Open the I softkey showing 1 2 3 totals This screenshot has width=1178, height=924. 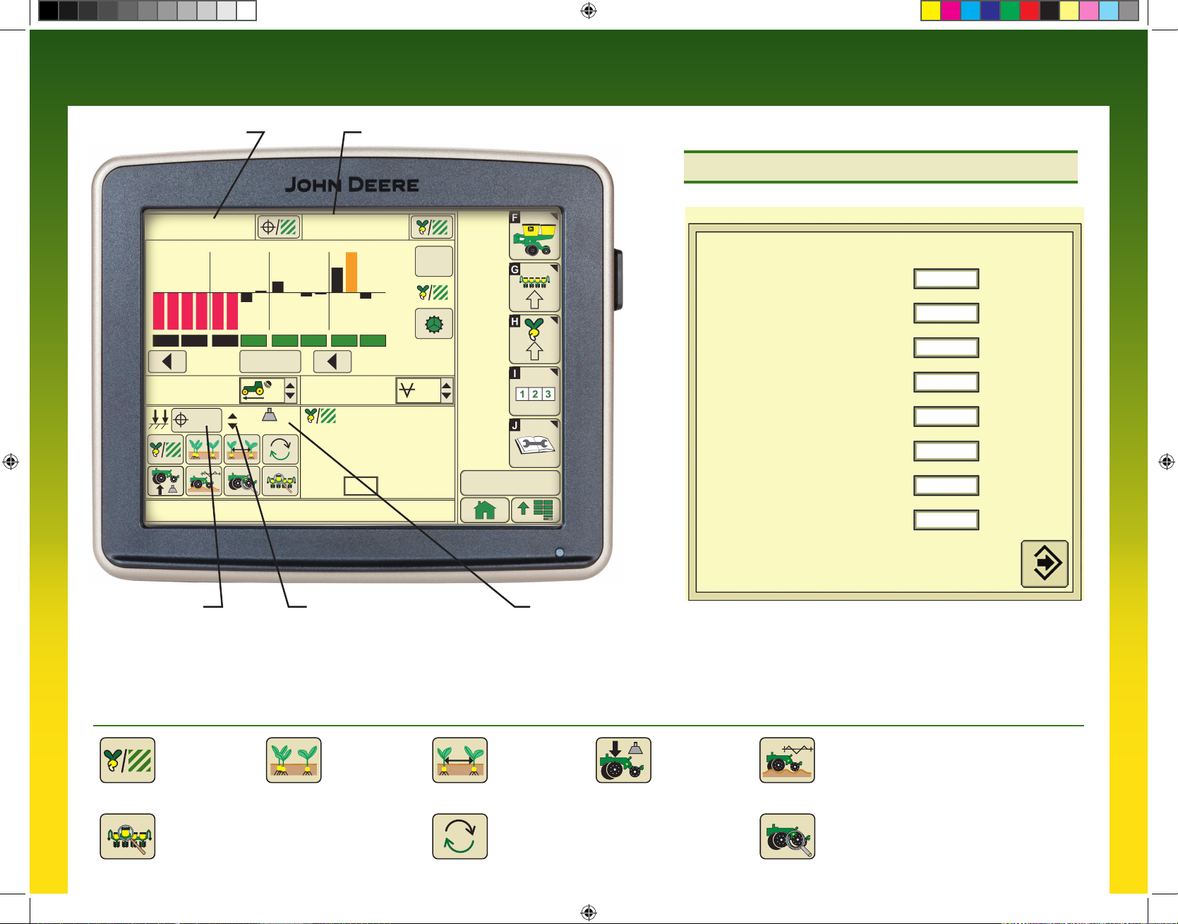534,392
